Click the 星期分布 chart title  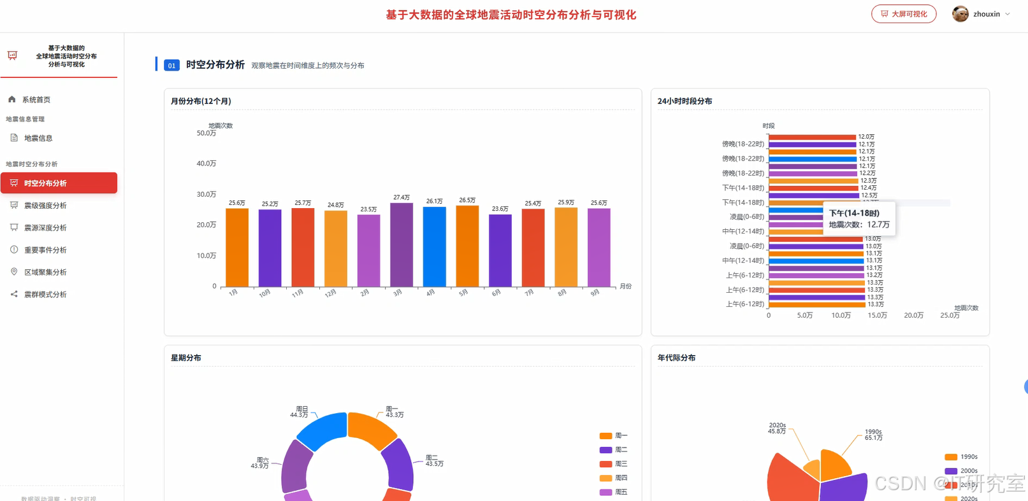(186, 358)
